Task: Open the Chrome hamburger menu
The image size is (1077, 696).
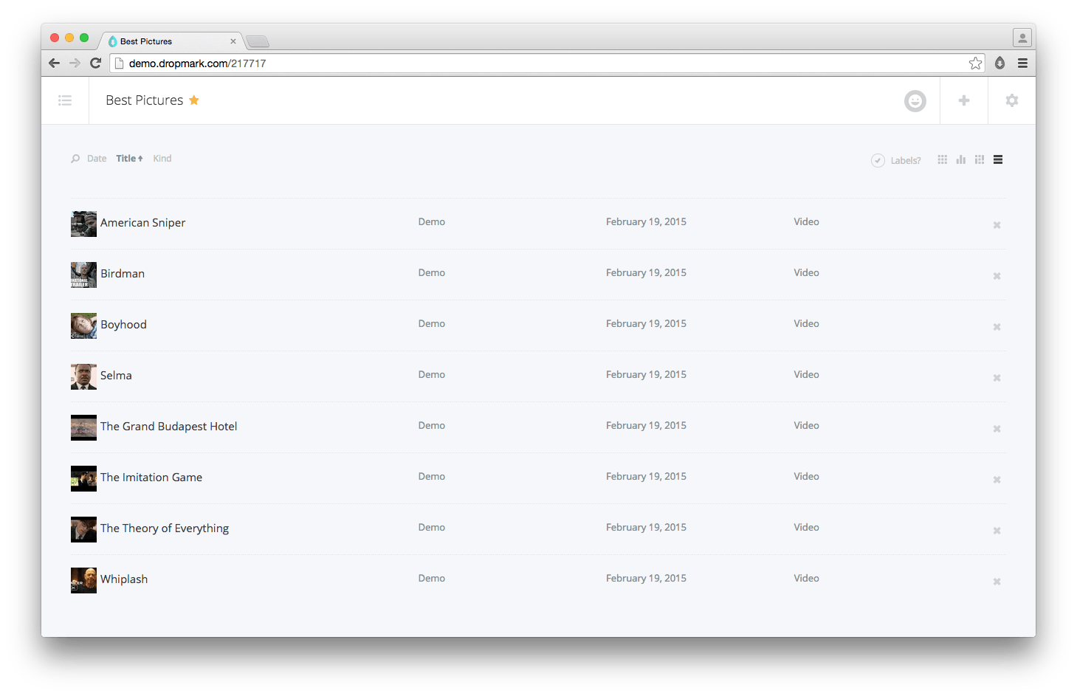Action: 1022,63
